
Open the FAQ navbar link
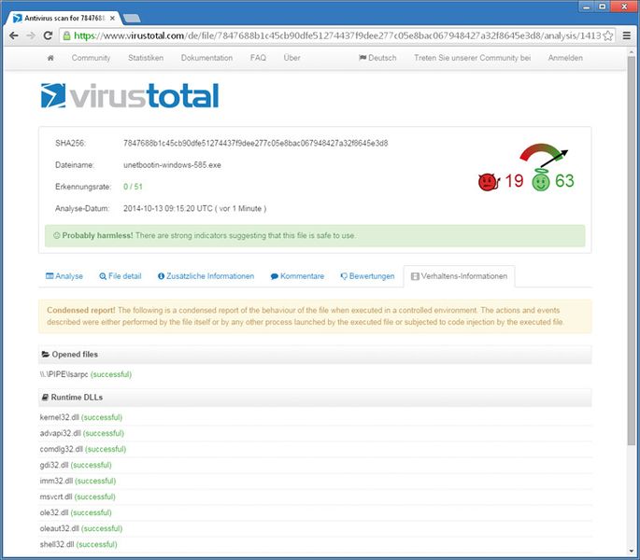(258, 58)
